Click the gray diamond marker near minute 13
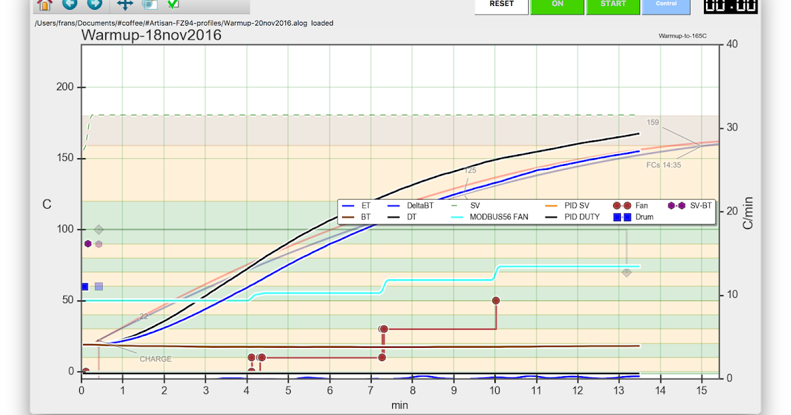 (x=627, y=272)
